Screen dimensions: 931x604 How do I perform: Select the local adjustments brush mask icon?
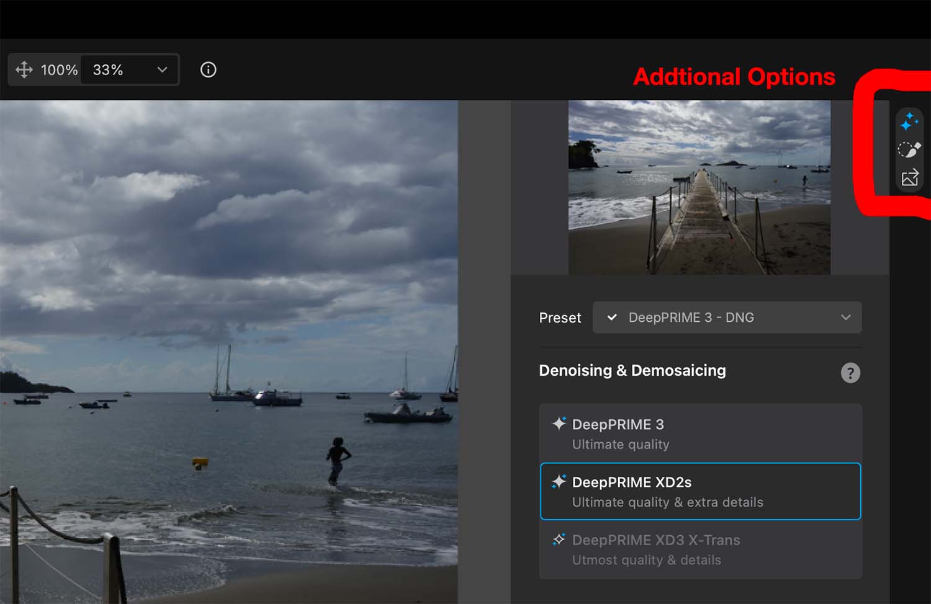909,149
